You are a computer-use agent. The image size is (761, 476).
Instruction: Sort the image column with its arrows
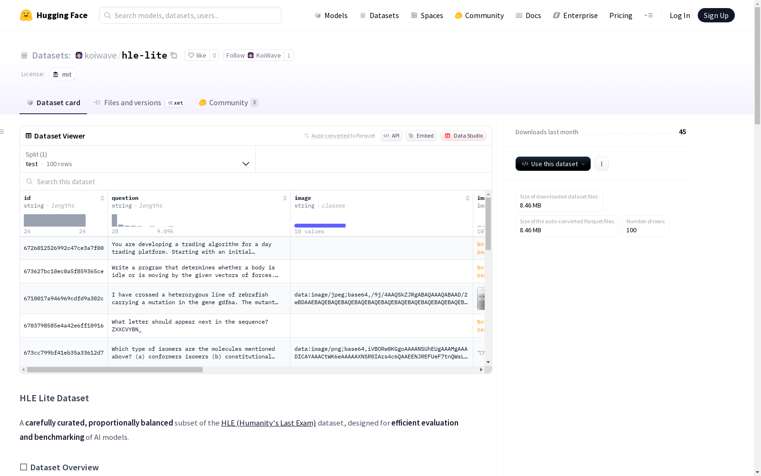coord(468,198)
